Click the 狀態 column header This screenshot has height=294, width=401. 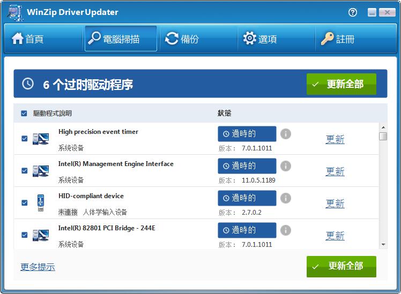(224, 113)
